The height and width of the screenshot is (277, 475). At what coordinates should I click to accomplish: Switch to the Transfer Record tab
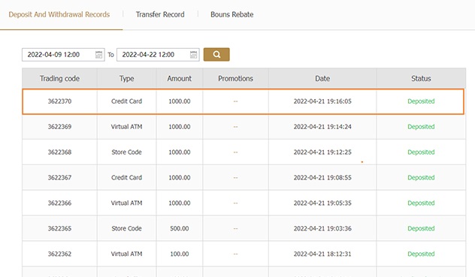point(160,14)
